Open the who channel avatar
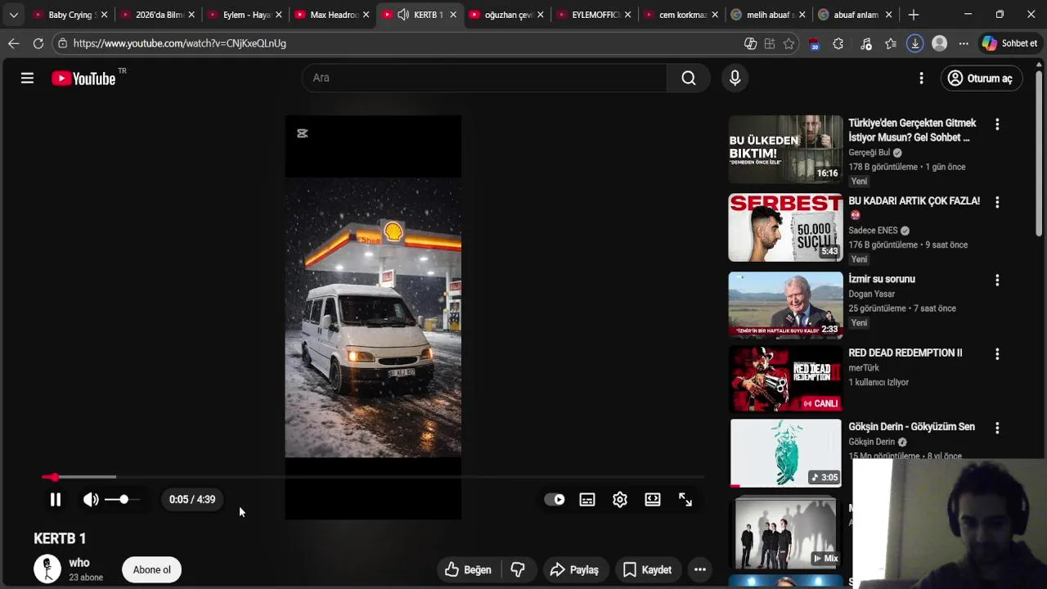 [x=47, y=569]
